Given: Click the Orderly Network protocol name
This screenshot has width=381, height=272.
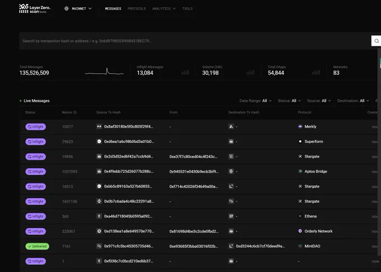Looking at the screenshot, I should click(x=318, y=231).
